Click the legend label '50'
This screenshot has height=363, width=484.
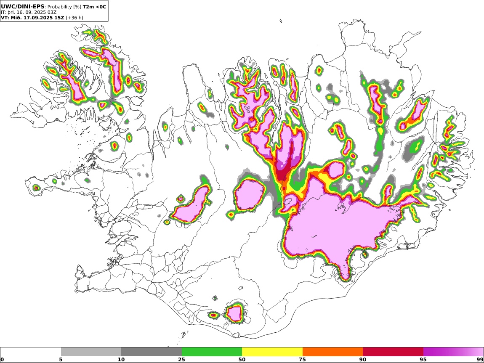242,360
